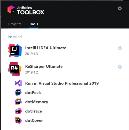Click ReSharper version 2019.1.2 text
This screenshot has height=130, width=129.
31,72
